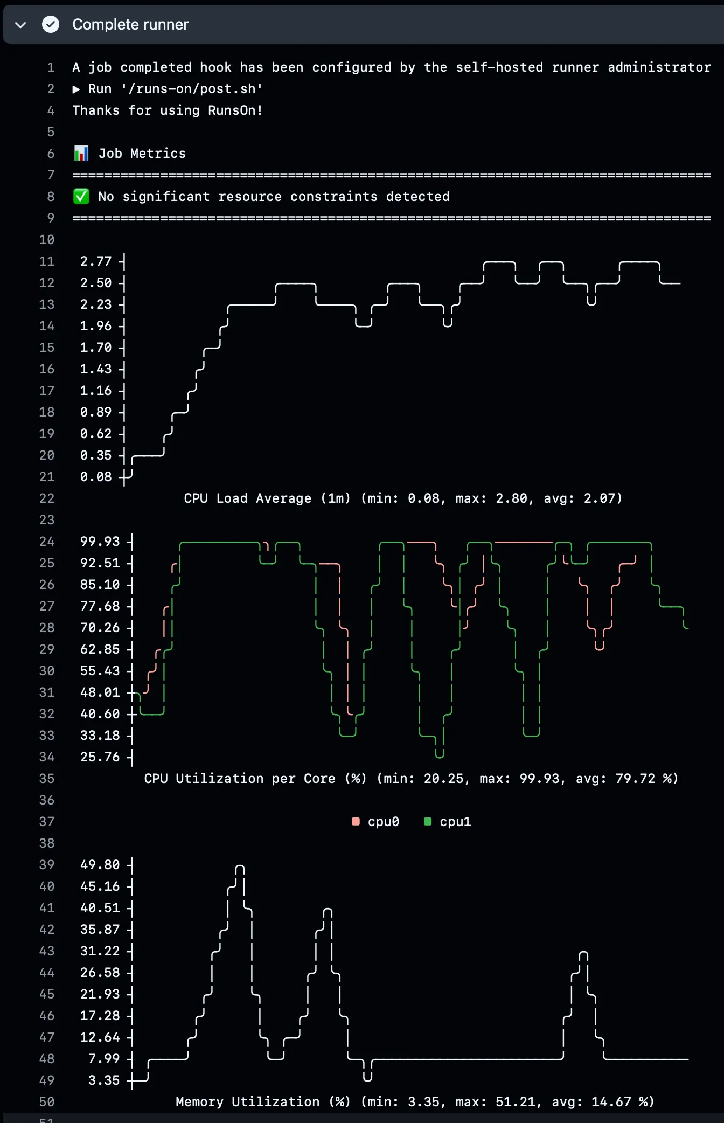Click the 'Job Metrics' heading text

click(x=142, y=154)
